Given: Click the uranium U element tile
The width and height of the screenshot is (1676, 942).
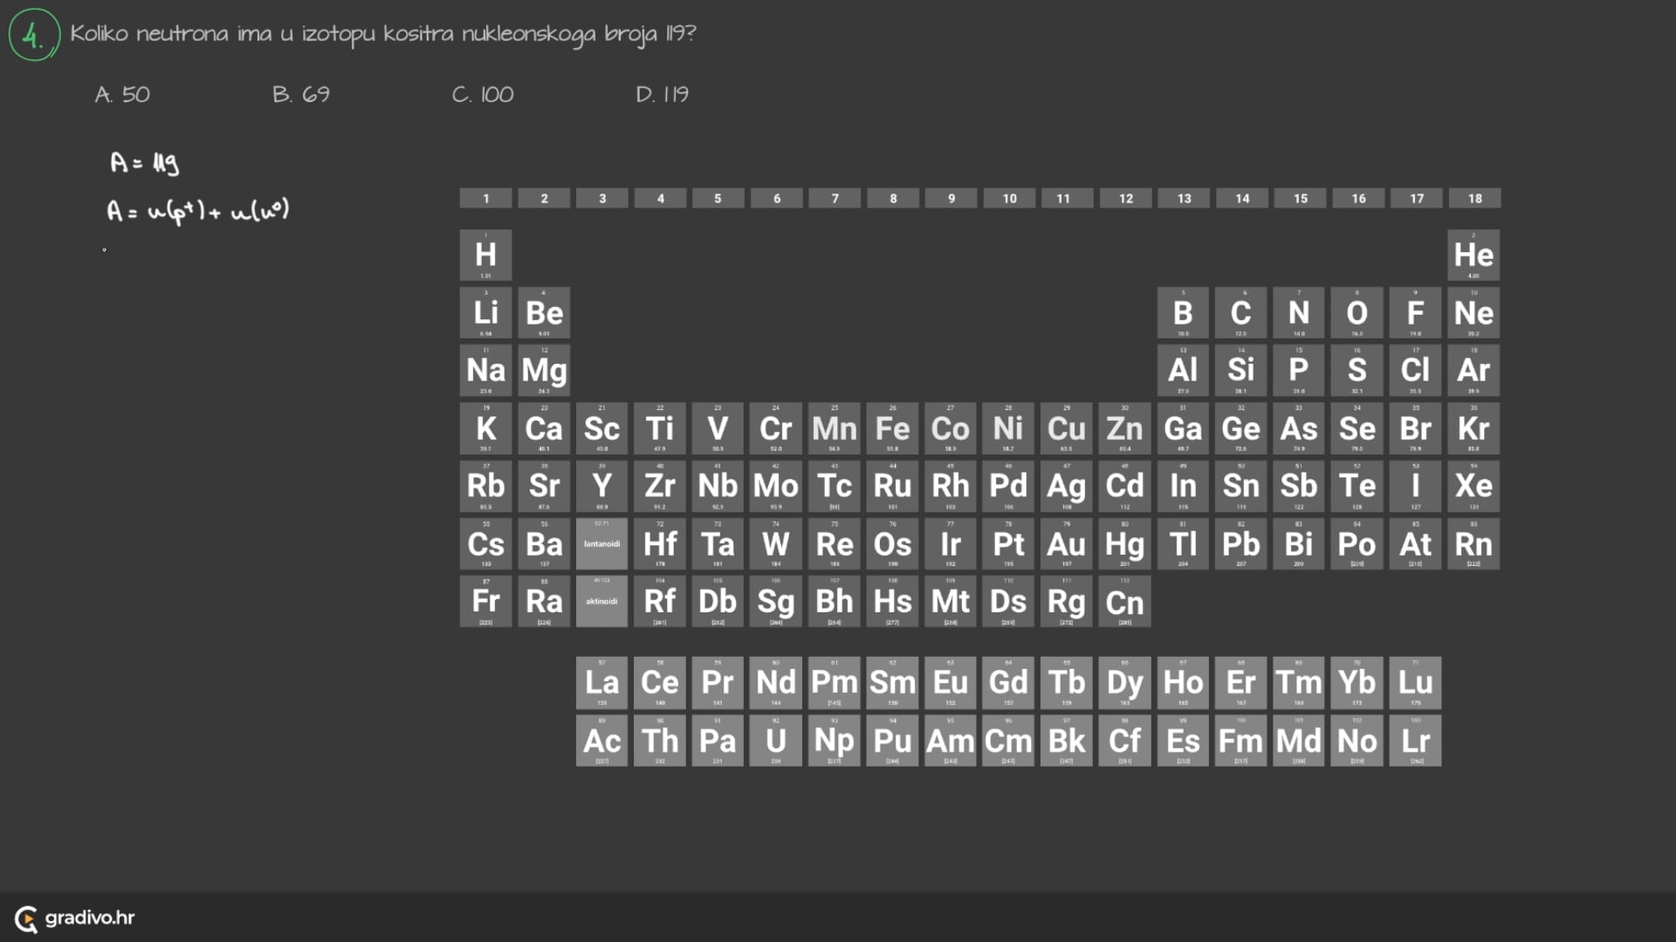Looking at the screenshot, I should point(775,741).
